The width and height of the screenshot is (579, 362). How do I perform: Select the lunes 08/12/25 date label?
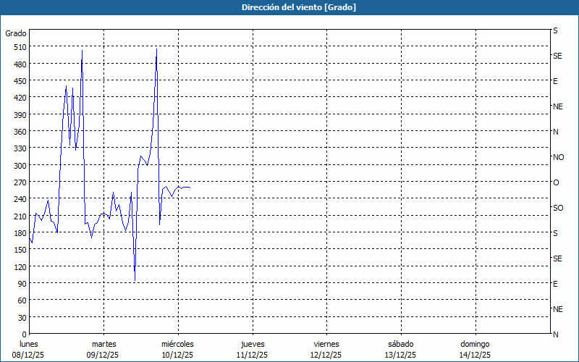pyautogui.click(x=28, y=350)
